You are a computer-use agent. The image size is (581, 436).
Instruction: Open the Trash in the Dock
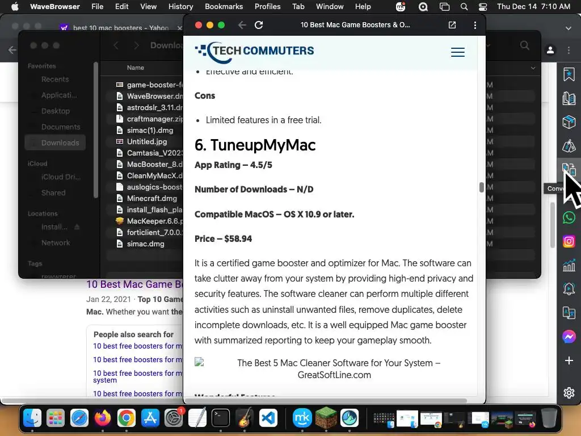point(549,418)
